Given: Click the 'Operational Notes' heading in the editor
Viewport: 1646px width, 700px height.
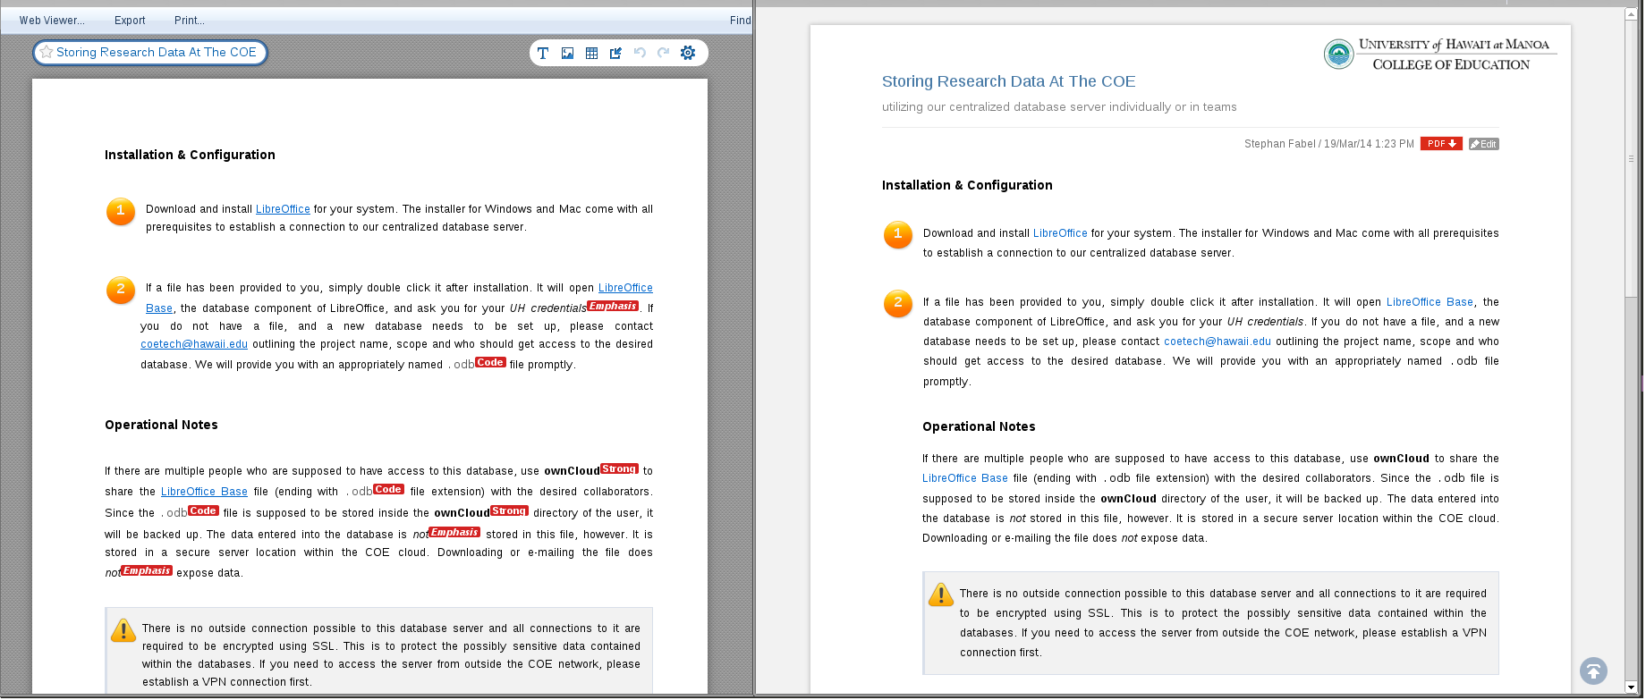Looking at the screenshot, I should [x=161, y=425].
